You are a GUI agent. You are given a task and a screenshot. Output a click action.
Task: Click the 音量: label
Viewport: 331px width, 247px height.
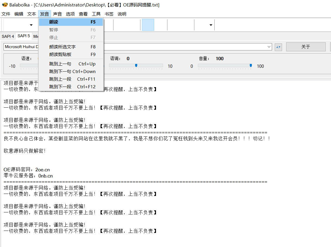click(204, 59)
